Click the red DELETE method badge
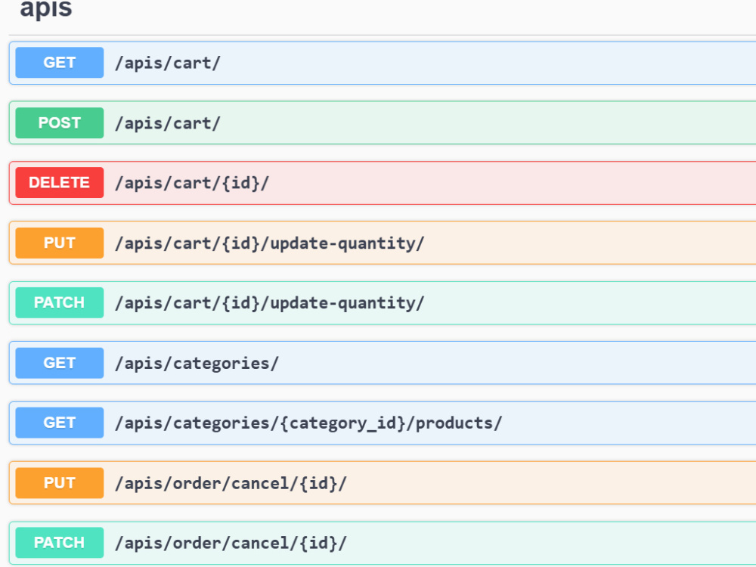 pyautogui.click(x=59, y=183)
